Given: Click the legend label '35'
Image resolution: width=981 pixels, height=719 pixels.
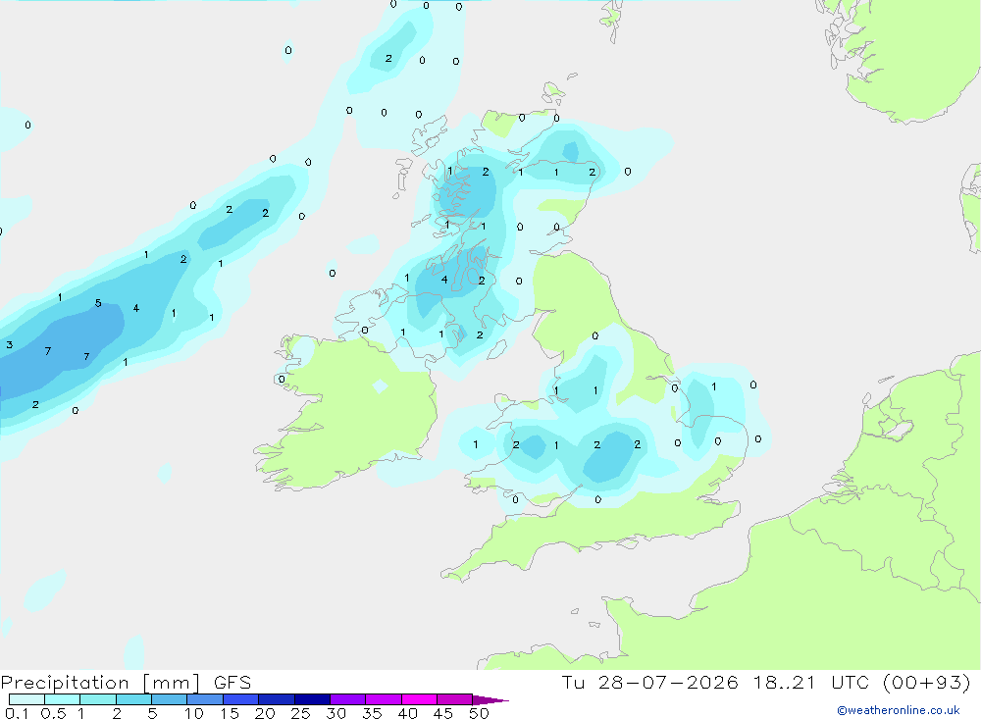Looking at the screenshot, I should click(x=372, y=713).
